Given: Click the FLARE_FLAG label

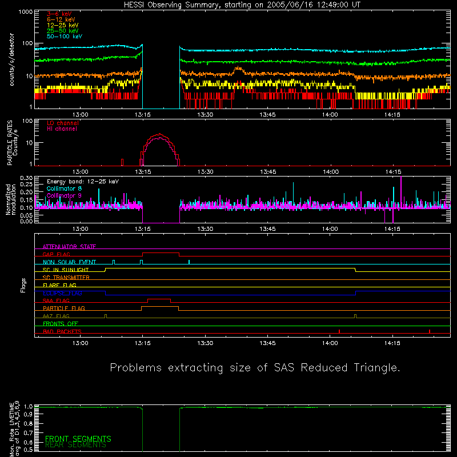Looking at the screenshot, I should [59, 285].
